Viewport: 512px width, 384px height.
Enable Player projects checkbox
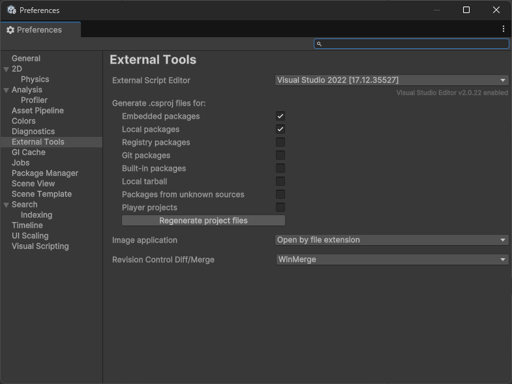[280, 207]
